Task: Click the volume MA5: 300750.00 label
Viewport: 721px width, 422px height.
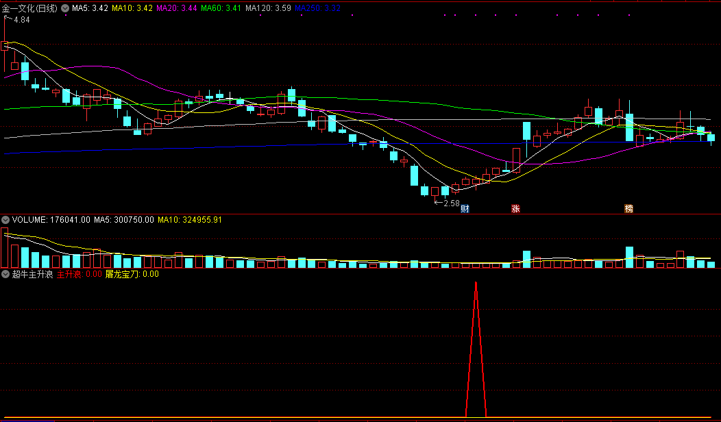Action: click(123, 220)
